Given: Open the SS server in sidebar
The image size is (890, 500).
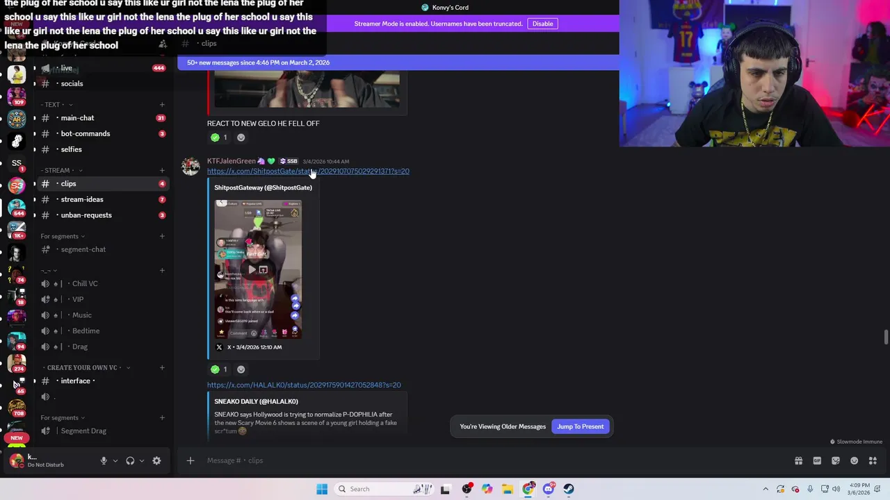Looking at the screenshot, I should (x=17, y=163).
